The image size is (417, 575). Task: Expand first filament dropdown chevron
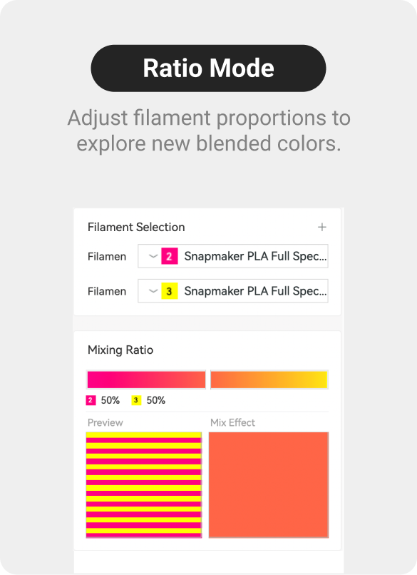click(x=153, y=256)
